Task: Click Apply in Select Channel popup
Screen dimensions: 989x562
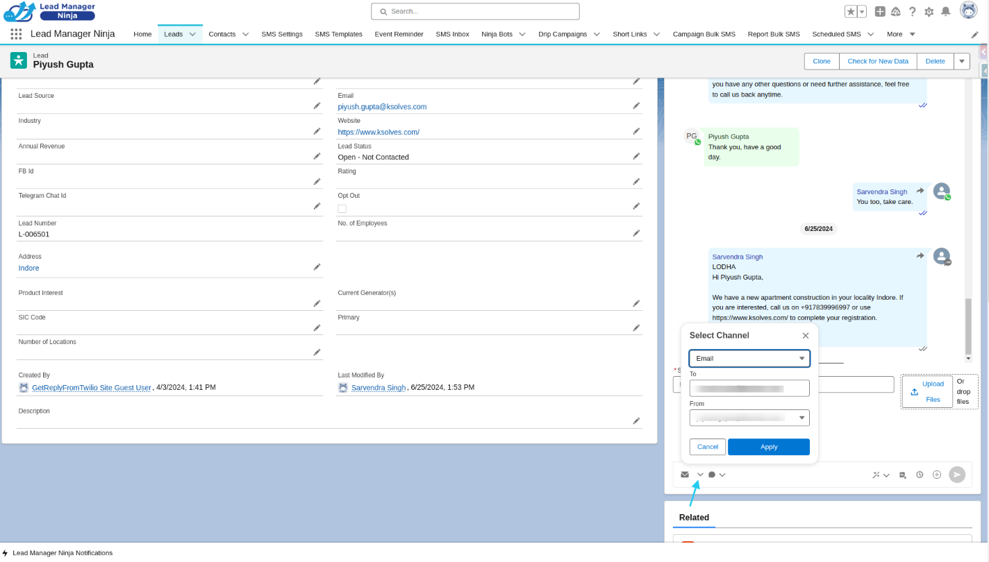Action: pos(769,447)
